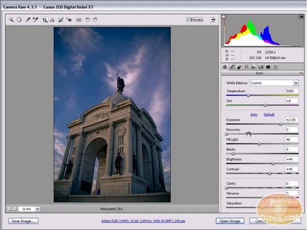This screenshot has height=230, width=307.
Task: Select the Hand tool
Action: coord(19,20)
